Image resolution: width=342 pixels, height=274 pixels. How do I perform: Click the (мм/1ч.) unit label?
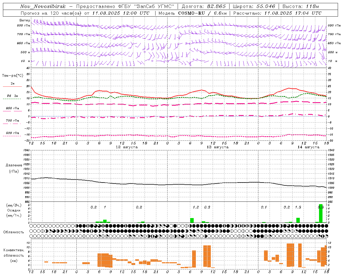point(14,215)
